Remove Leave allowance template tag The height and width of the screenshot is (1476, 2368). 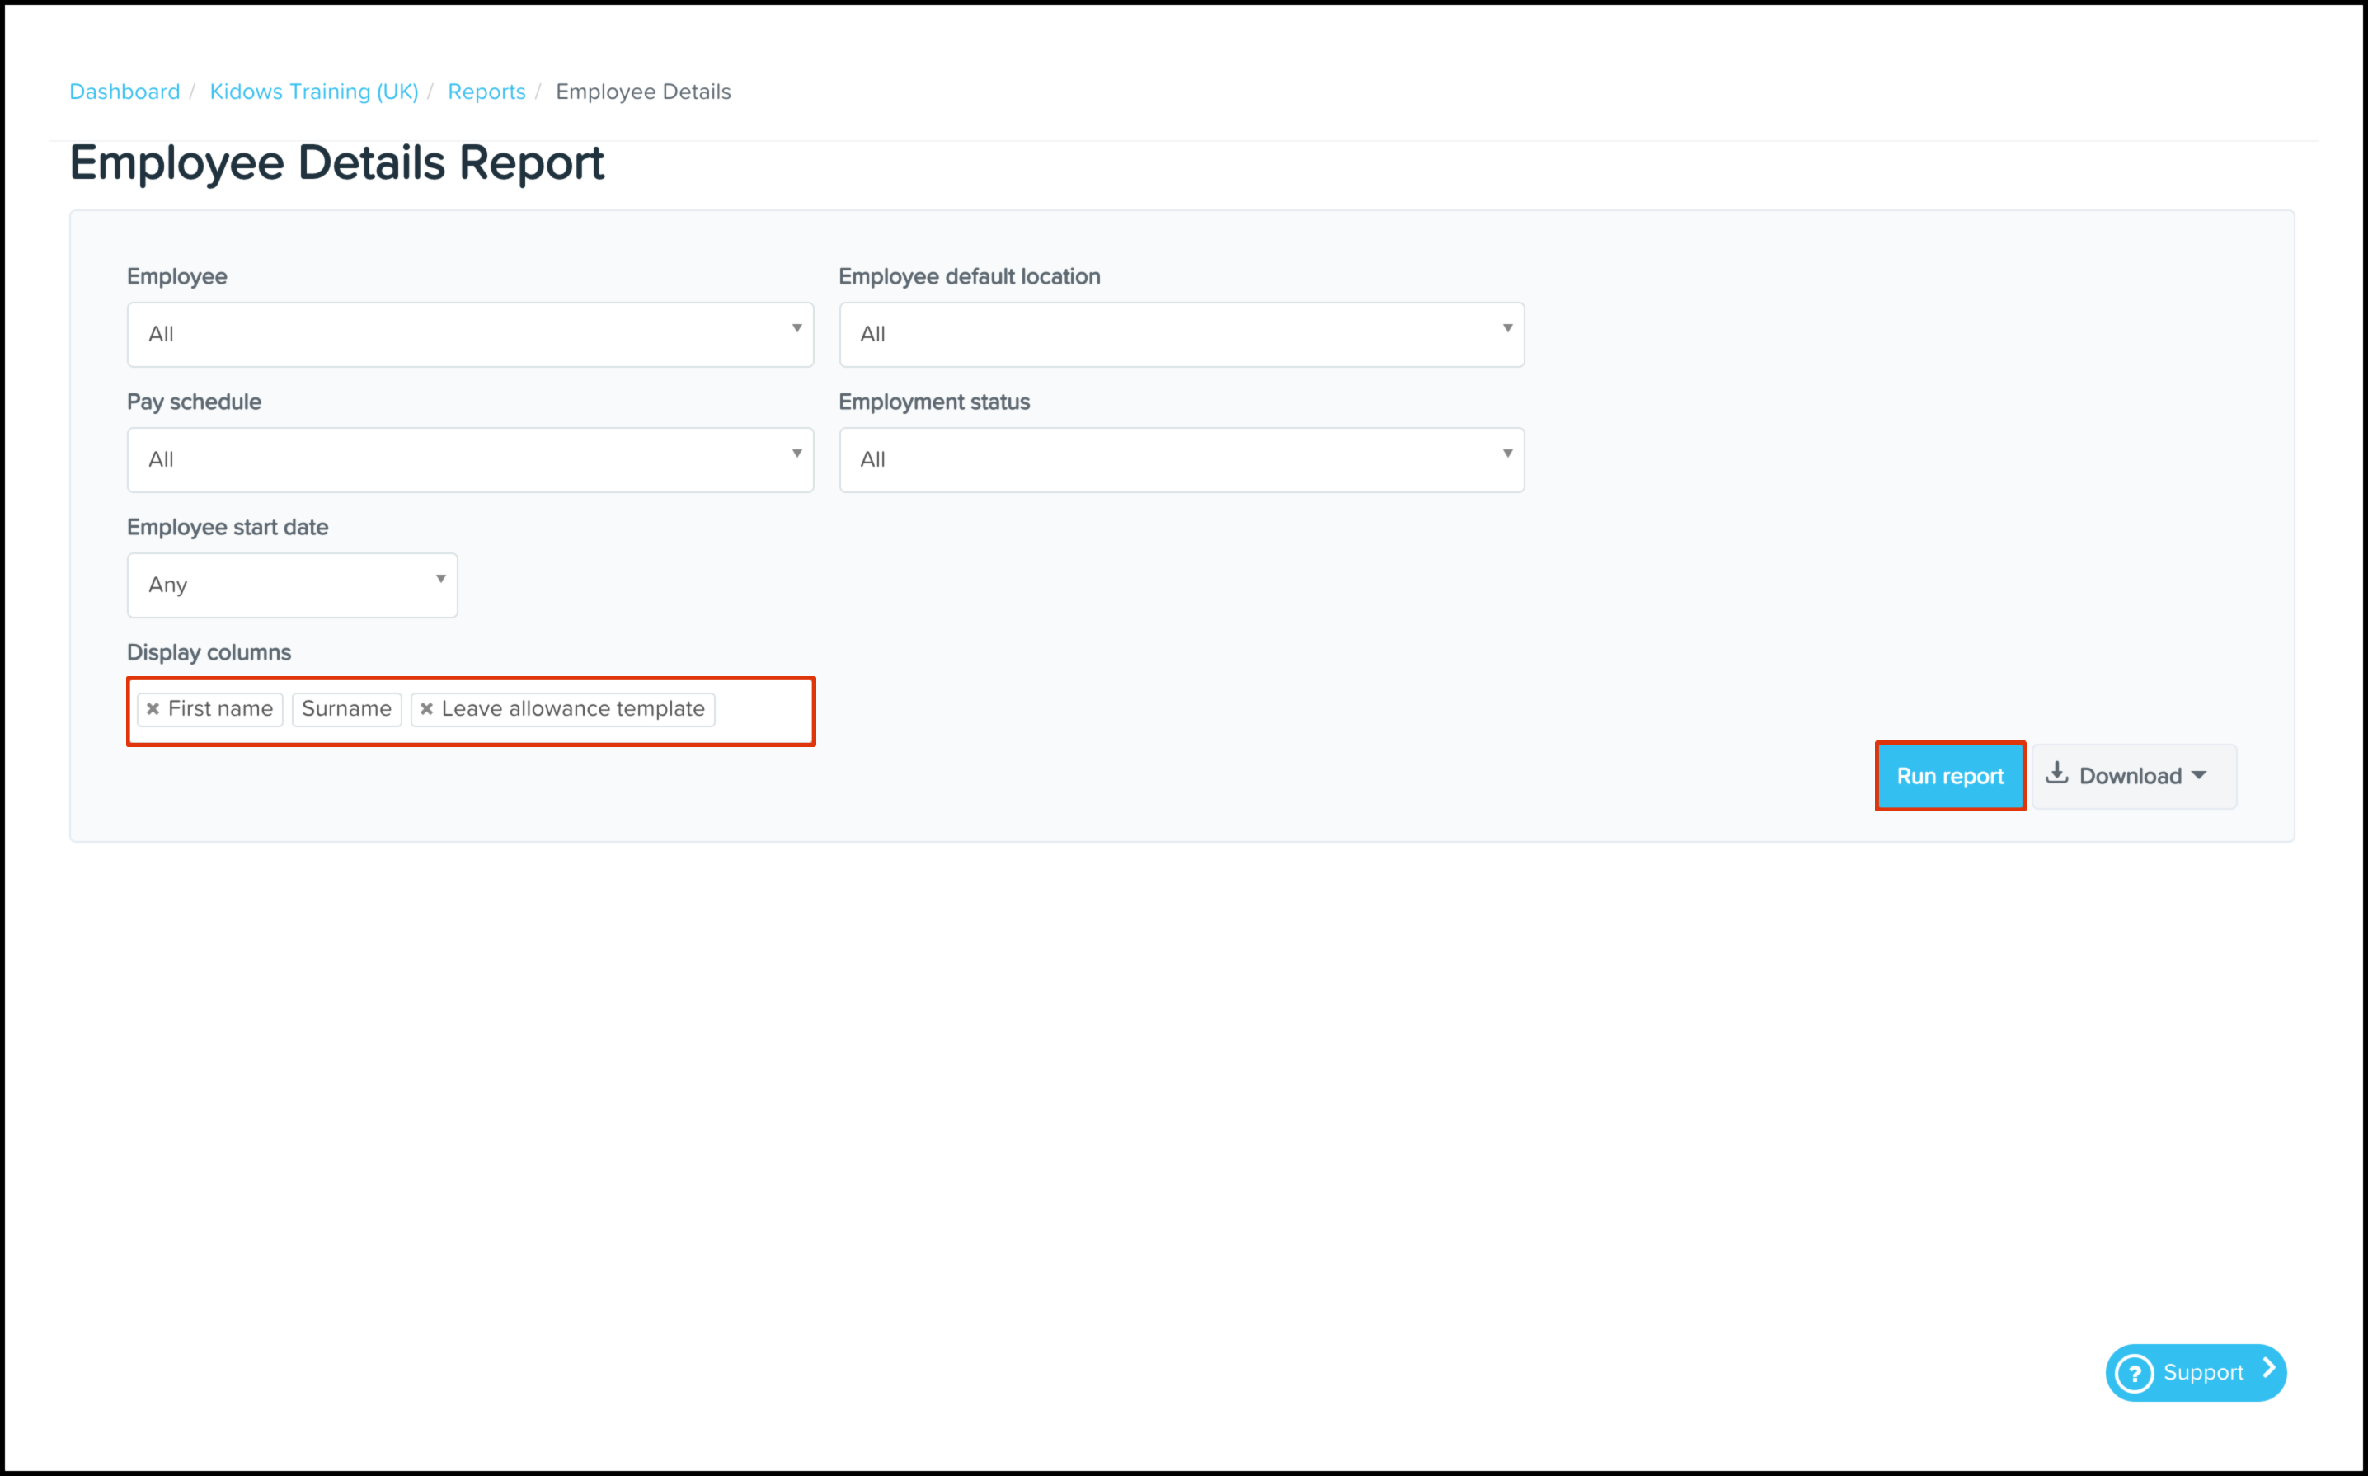tap(426, 710)
